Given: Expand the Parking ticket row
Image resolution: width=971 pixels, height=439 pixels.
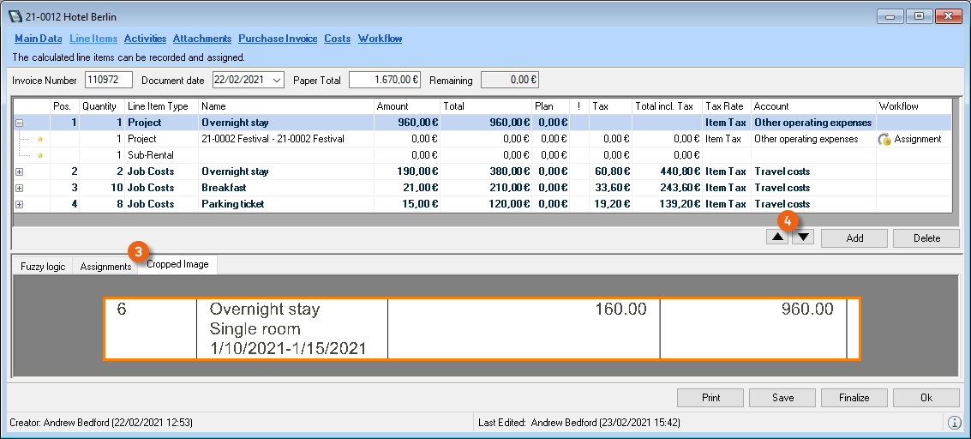Looking at the screenshot, I should [x=19, y=204].
